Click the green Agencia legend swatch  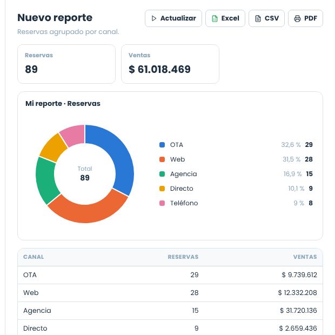coord(162,174)
